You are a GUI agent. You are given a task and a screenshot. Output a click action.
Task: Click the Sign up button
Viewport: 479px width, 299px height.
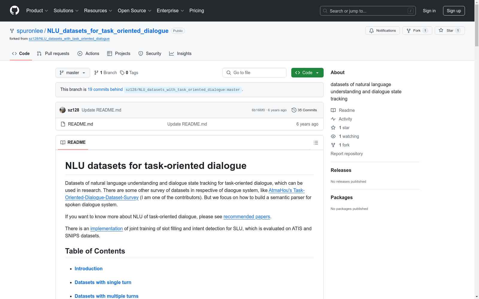(454, 11)
